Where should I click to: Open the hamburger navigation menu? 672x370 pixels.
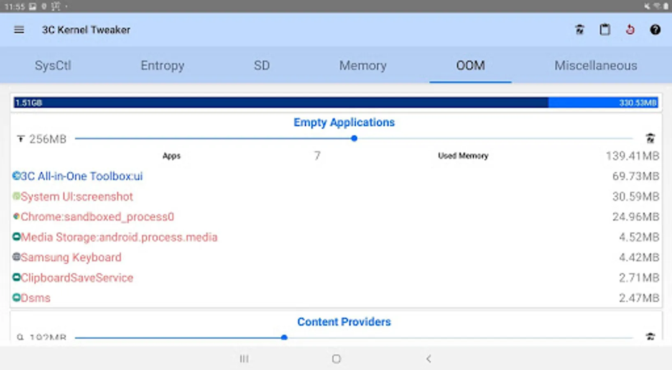[19, 30]
